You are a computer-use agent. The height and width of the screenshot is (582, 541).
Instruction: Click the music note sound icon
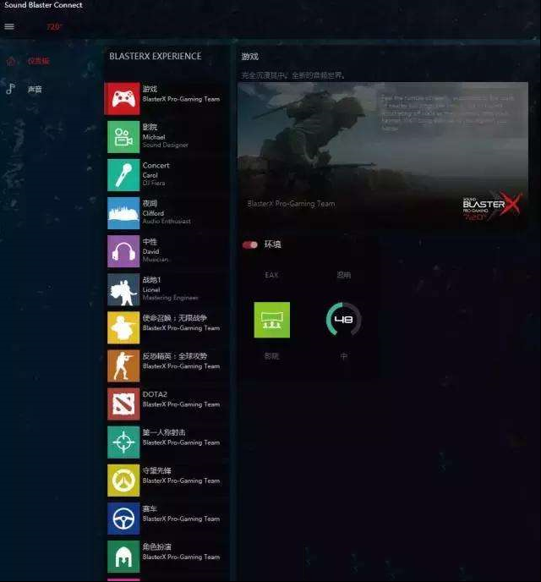click(11, 89)
